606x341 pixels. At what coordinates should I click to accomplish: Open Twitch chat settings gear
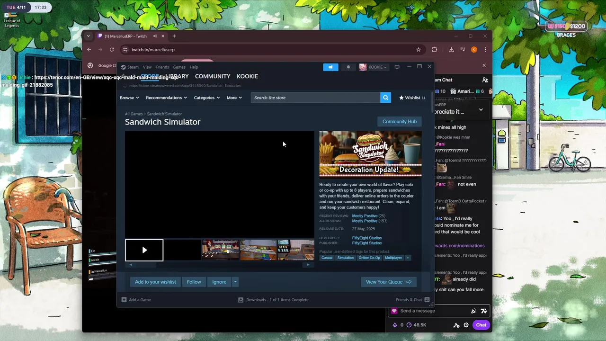(466, 325)
